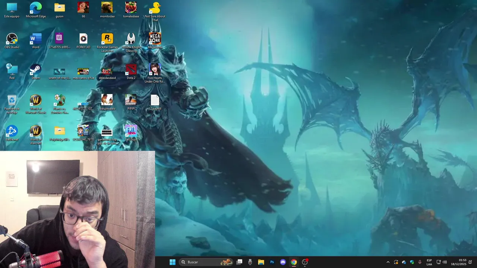
Task: Open Windows Security shield tray icon
Action: tap(412, 262)
